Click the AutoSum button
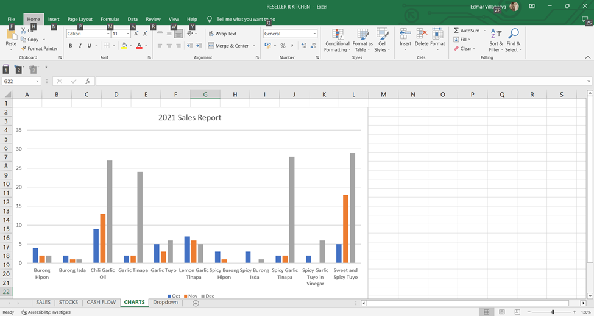Image resolution: width=594 pixels, height=316 pixels. (x=466, y=31)
